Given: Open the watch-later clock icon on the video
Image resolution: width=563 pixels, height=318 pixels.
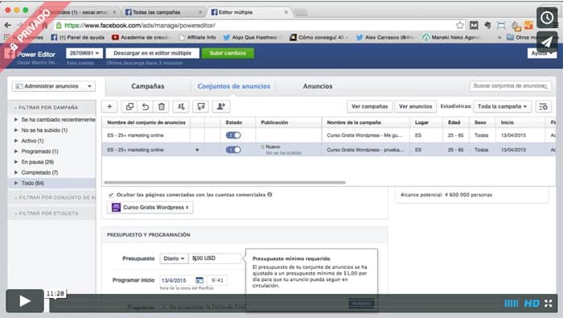Looking at the screenshot, I should [547, 17].
